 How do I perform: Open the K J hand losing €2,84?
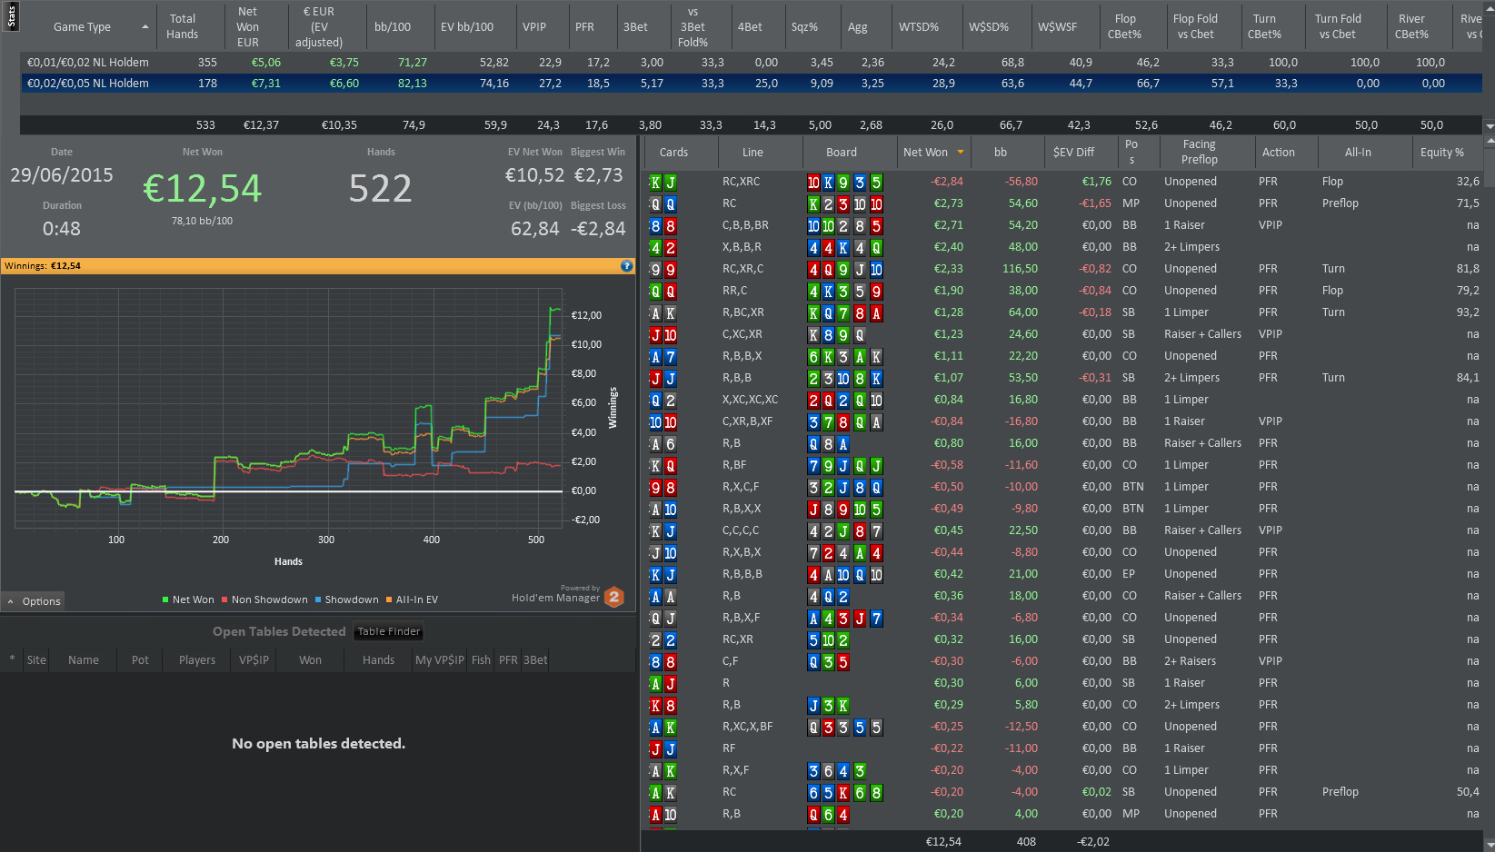(1063, 182)
